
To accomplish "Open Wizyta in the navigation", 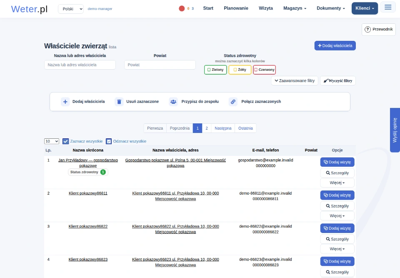I will [266, 8].
